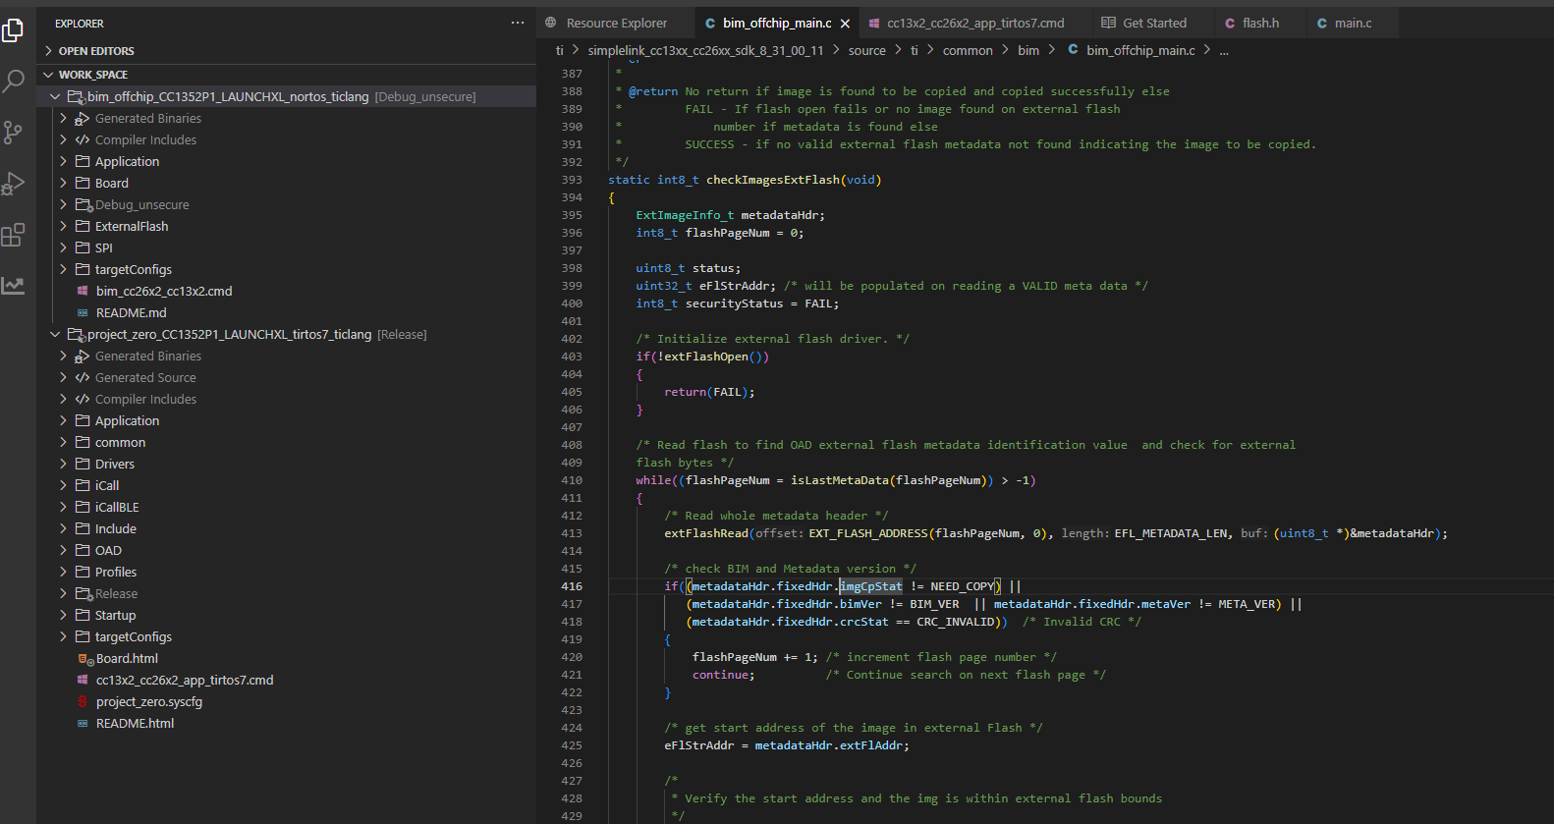Click the 'common' breadcrumb segment

(x=968, y=51)
